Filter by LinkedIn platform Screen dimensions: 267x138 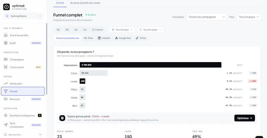click(104, 38)
